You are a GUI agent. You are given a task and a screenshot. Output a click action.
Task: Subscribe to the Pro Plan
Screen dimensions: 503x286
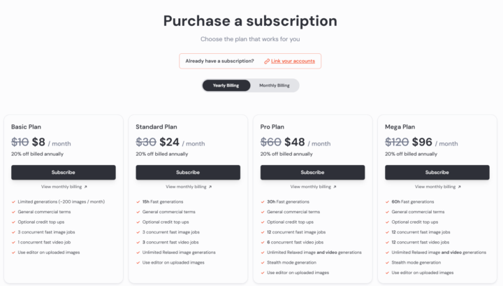point(312,173)
